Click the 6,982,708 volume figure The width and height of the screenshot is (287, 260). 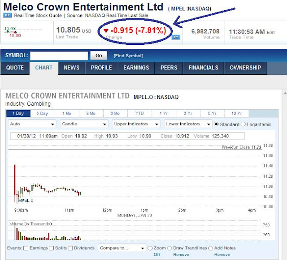pos(205,31)
